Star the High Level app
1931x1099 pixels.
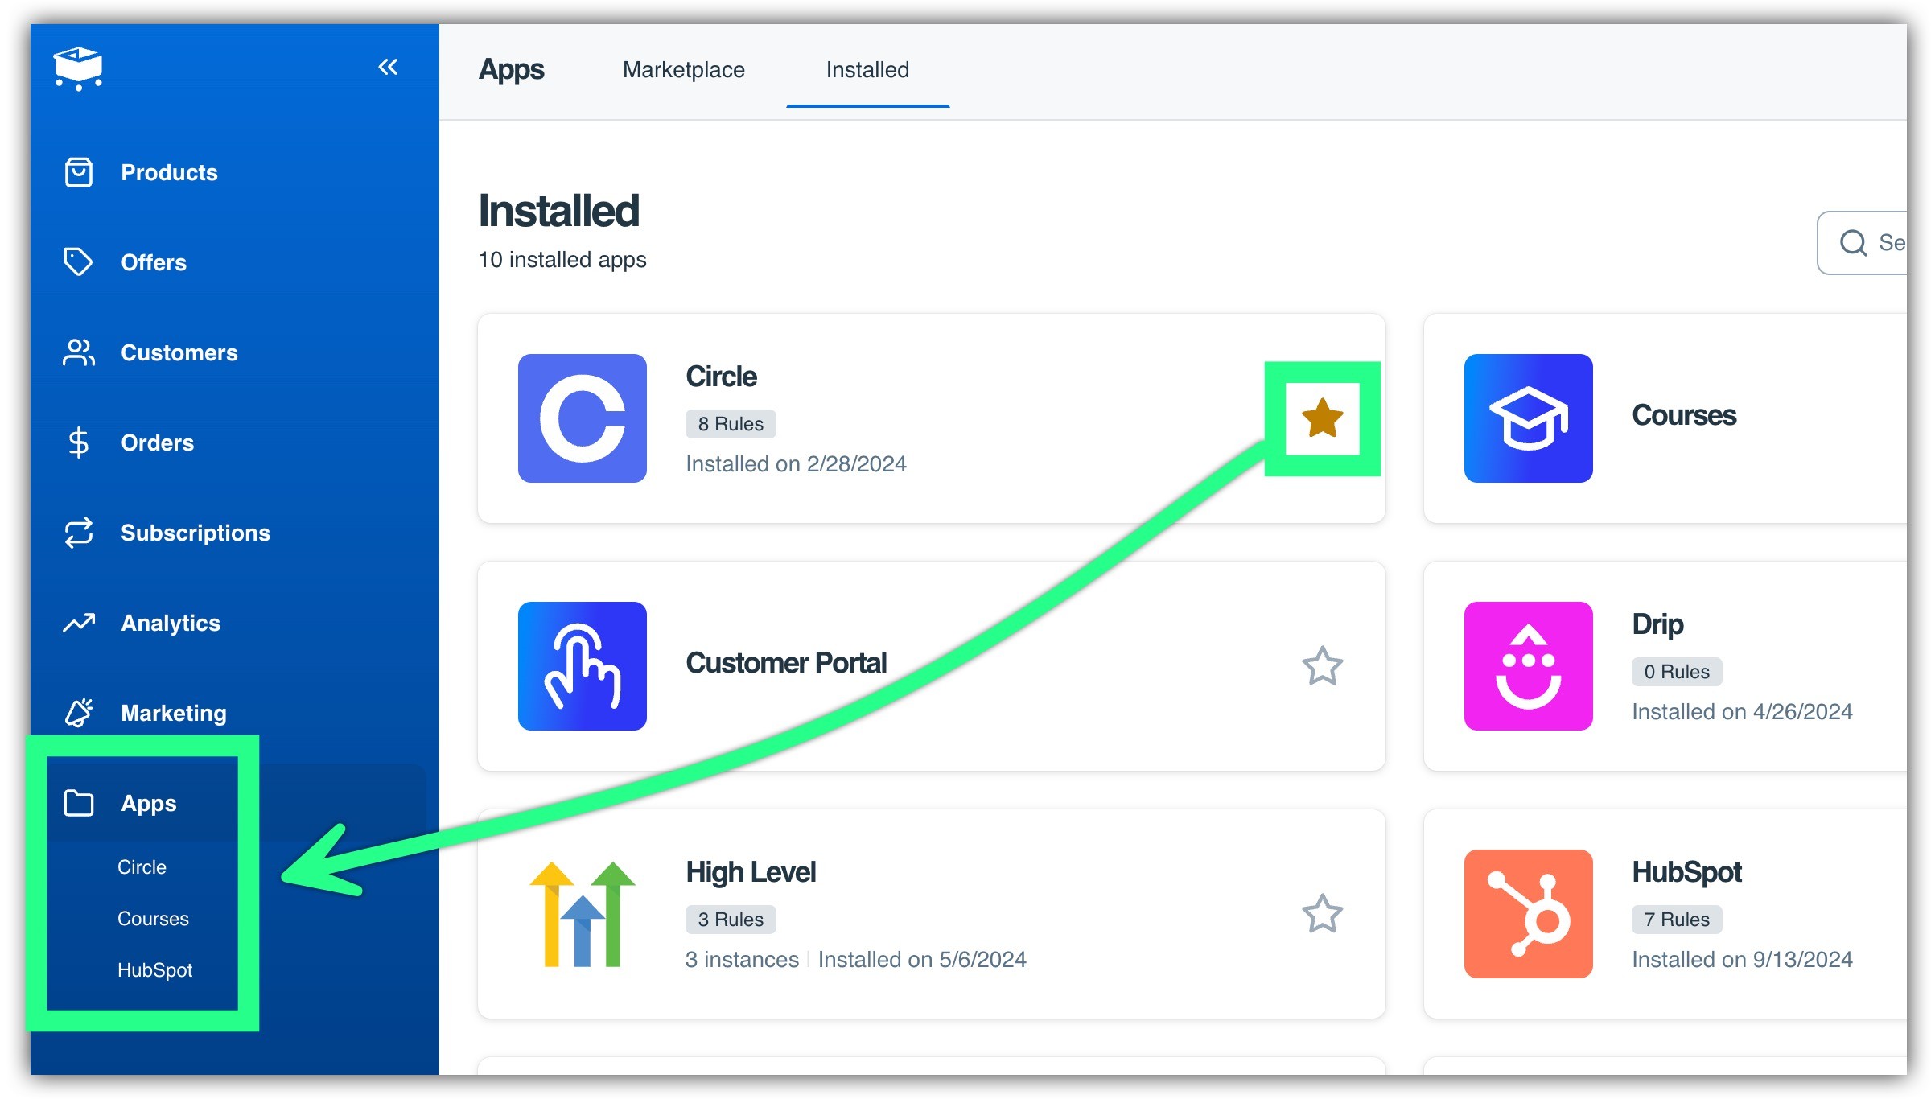pyautogui.click(x=1322, y=914)
